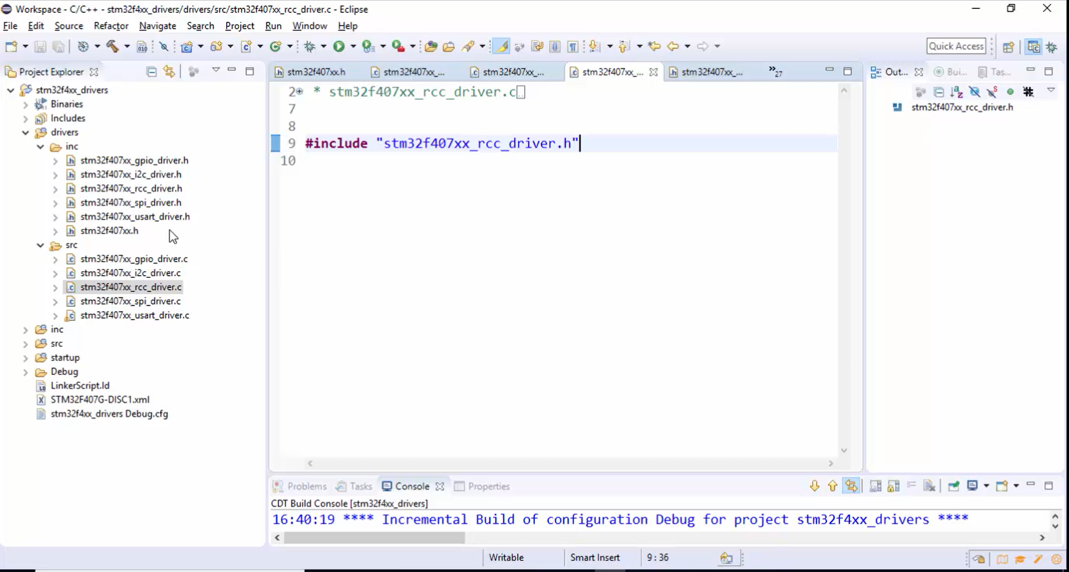The width and height of the screenshot is (1069, 572).
Task: Switch to the Properties tab
Action: (482, 486)
